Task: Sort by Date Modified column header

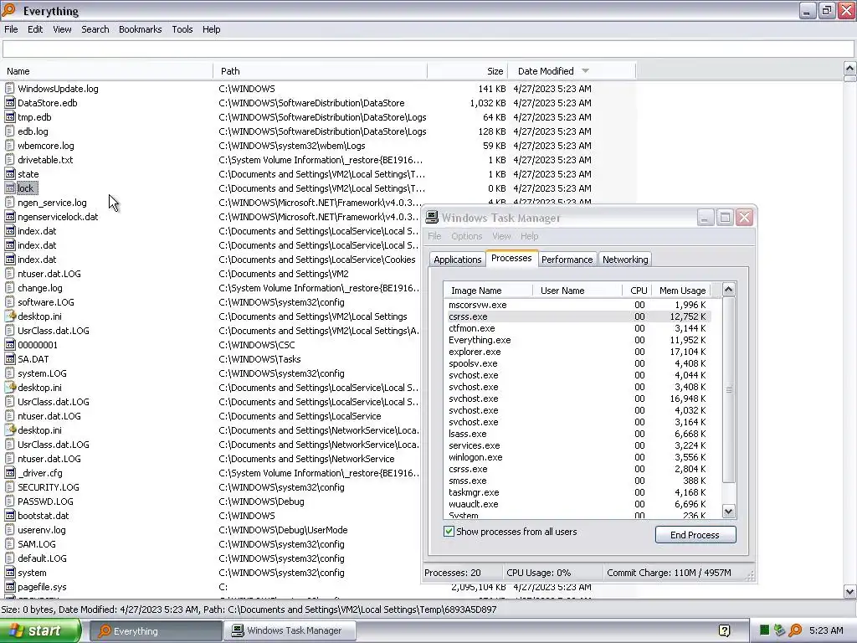Action: pos(572,71)
